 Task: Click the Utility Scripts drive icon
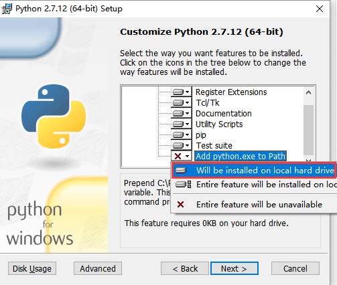pos(178,124)
